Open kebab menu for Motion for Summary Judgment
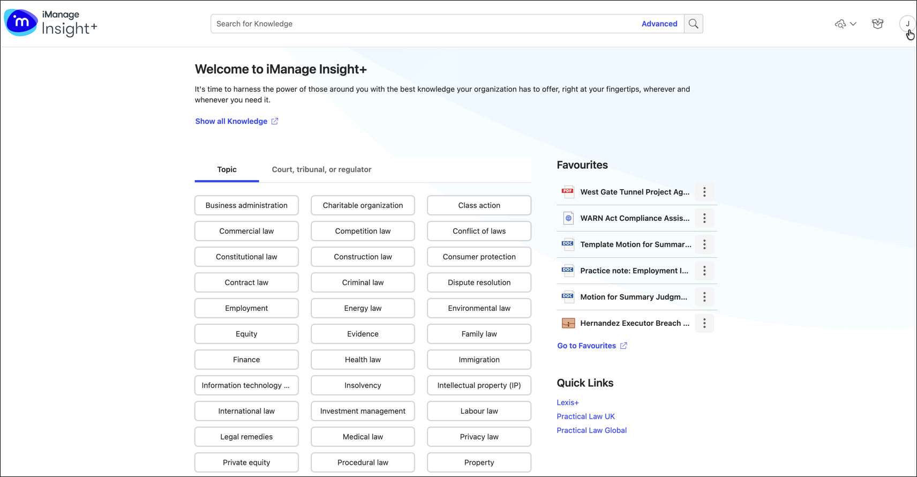The height and width of the screenshot is (477, 917). 704,297
